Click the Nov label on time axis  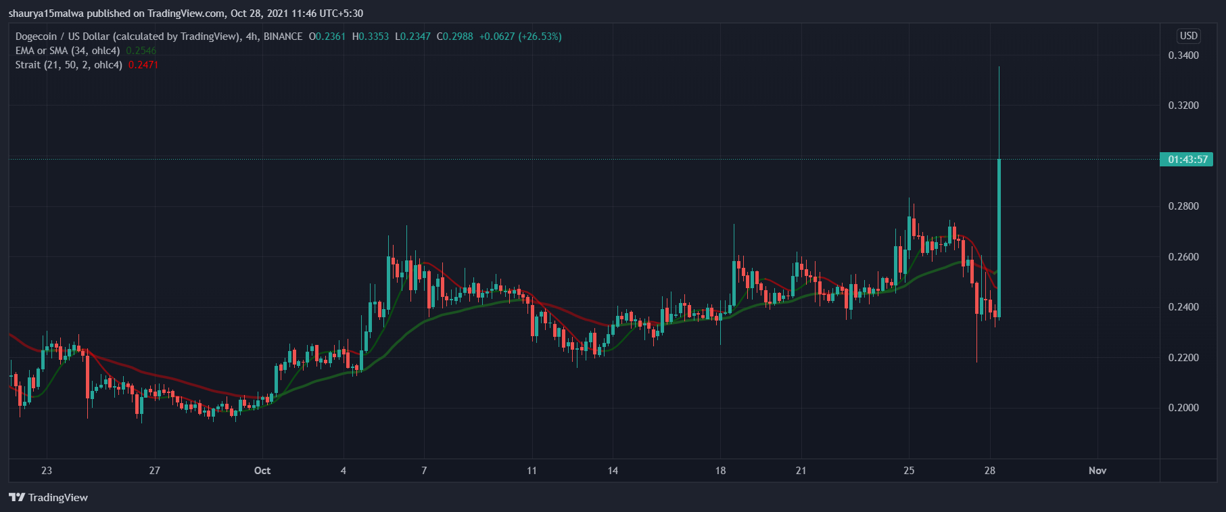[x=1098, y=471]
